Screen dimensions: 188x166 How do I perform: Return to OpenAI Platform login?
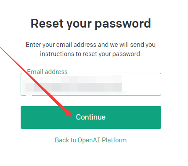coord(90,140)
